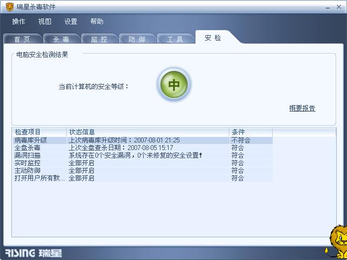Click the green 中 security level indicator
Viewport: 347px width, 260px height.
pyautogui.click(x=174, y=84)
